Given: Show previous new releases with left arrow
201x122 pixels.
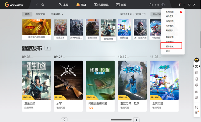Looking at the screenshot, I should (64, 120).
